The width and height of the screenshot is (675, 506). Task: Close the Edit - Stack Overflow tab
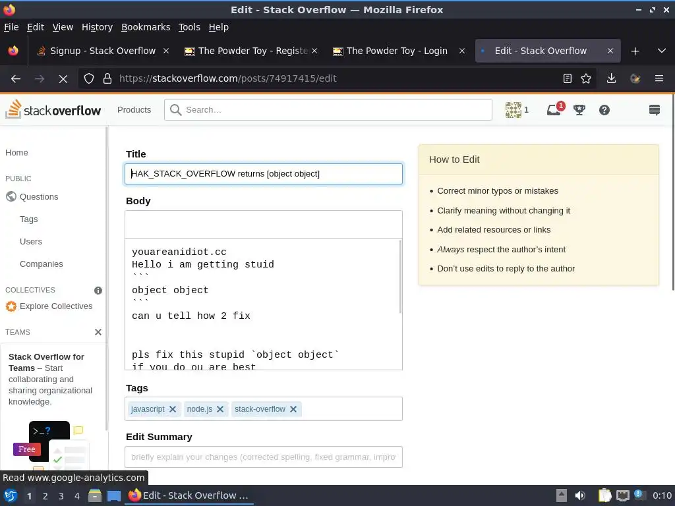tap(610, 51)
